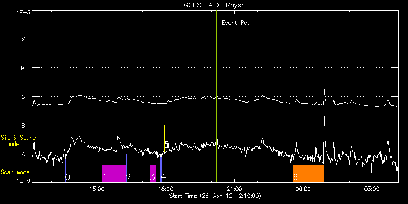Click the 'Event Peak' label
The image size is (408, 204).
coord(237,23)
